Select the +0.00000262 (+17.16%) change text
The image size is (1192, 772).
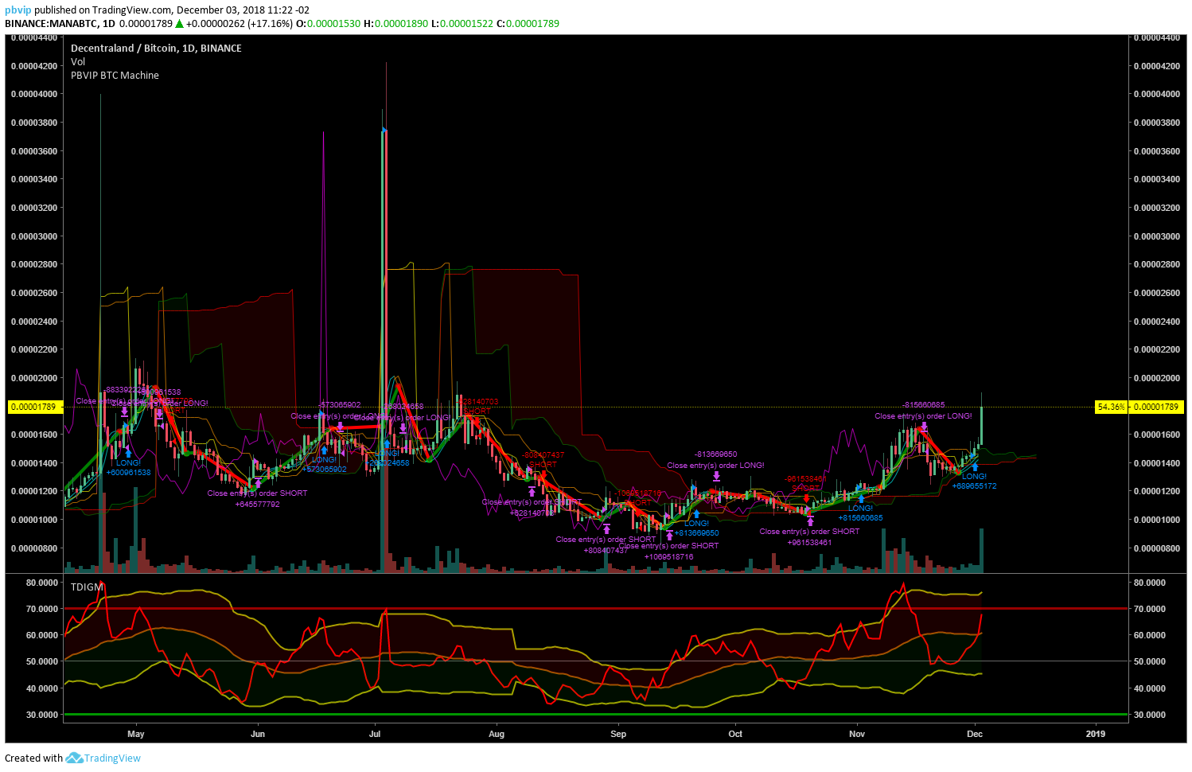point(240,24)
